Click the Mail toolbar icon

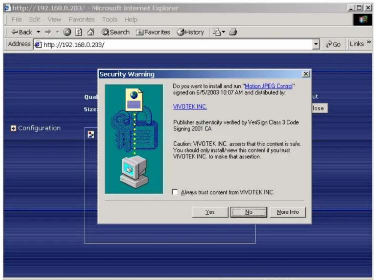[x=217, y=32]
